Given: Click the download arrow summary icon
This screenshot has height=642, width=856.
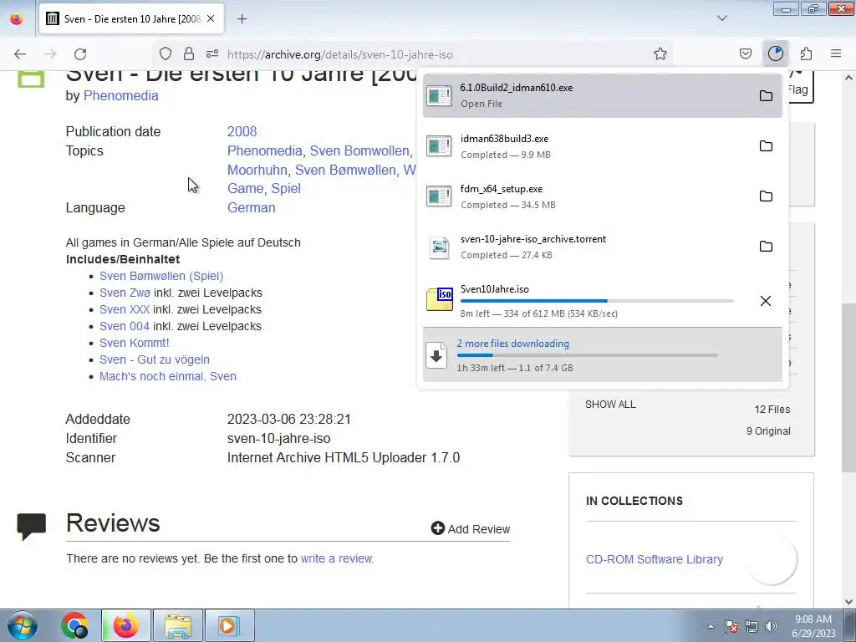Looking at the screenshot, I should (x=436, y=355).
